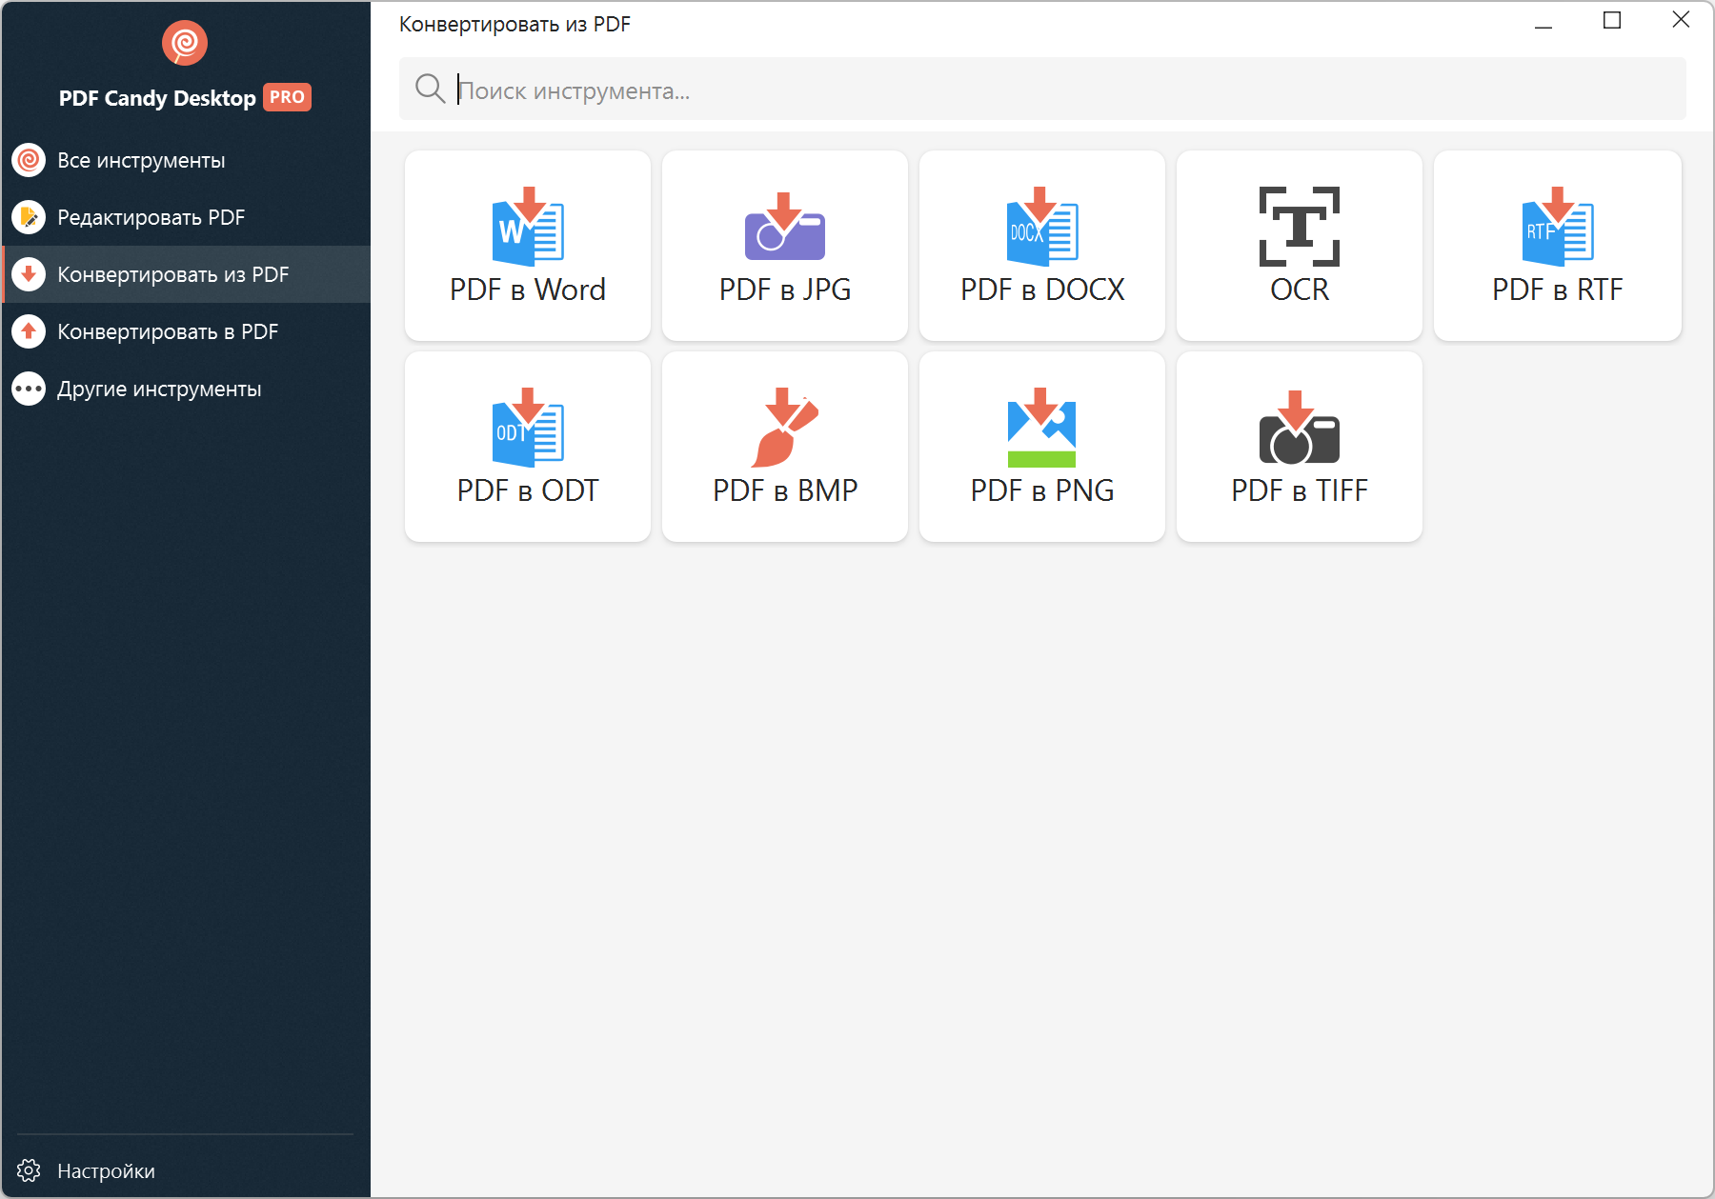This screenshot has width=1715, height=1199.
Task: Go to Редактировать PDF section
Action: pos(186,217)
